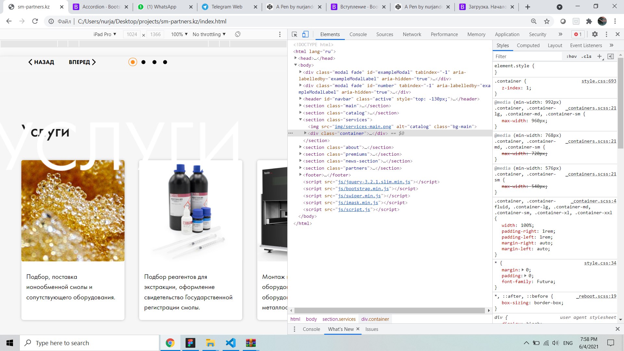Select the first orange pagination dot
This screenshot has width=624, height=351.
tap(133, 62)
